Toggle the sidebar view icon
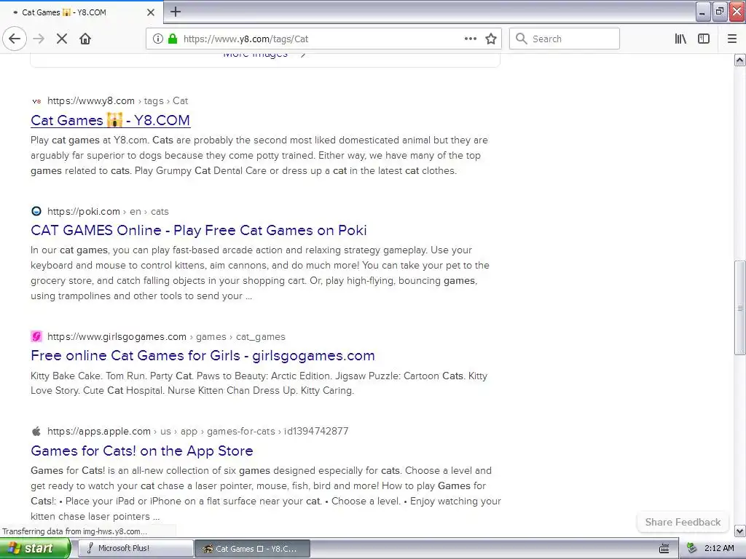The height and width of the screenshot is (559, 746). click(704, 39)
